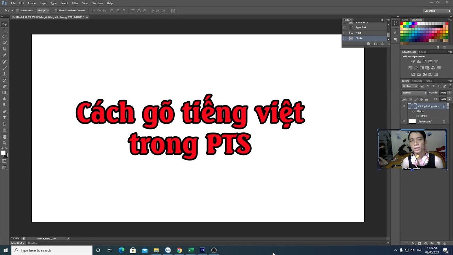Open the File menu

point(13,3)
